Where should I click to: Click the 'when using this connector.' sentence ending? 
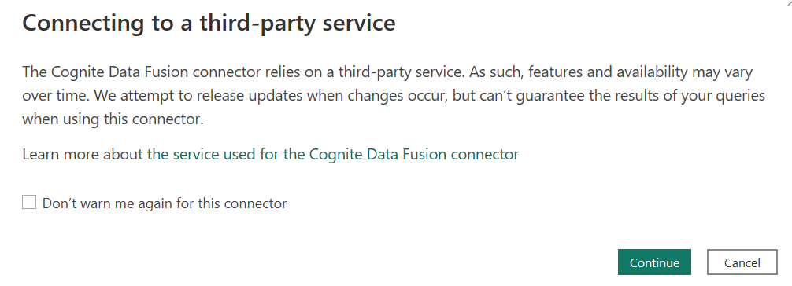click(113, 120)
